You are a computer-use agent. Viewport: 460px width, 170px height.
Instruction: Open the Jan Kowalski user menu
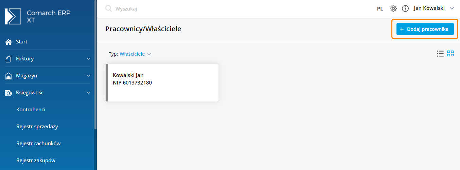(433, 8)
